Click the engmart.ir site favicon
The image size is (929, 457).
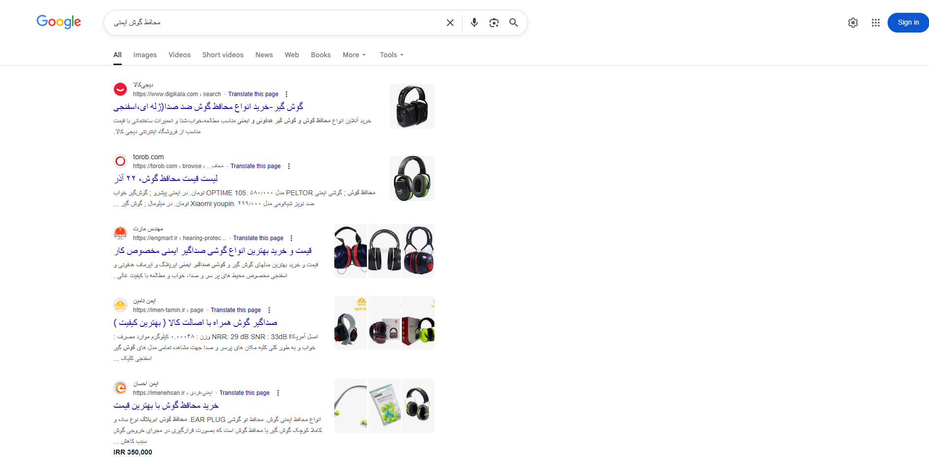(120, 233)
